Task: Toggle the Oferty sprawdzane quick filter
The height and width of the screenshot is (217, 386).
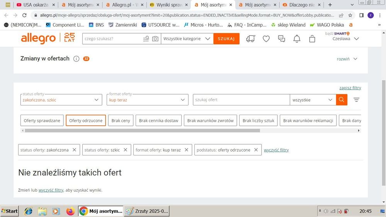Action: [x=42, y=120]
